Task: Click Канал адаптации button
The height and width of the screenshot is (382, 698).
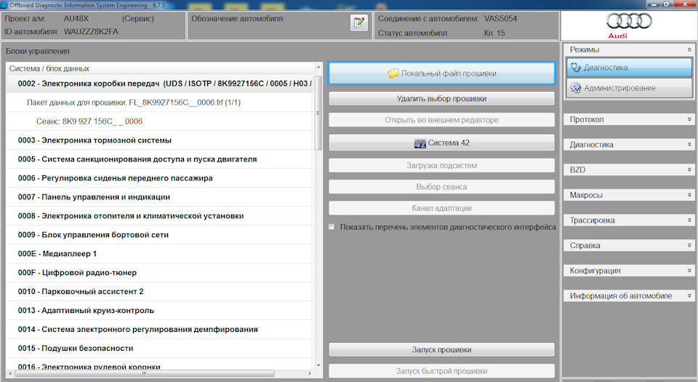Action: (441, 208)
